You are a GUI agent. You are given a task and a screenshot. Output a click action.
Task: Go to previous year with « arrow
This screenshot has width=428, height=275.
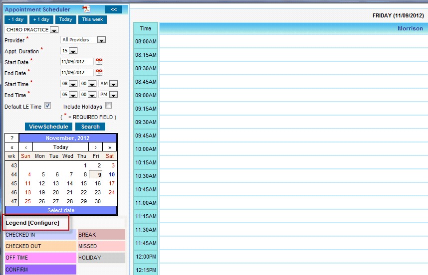pyautogui.click(x=12, y=147)
